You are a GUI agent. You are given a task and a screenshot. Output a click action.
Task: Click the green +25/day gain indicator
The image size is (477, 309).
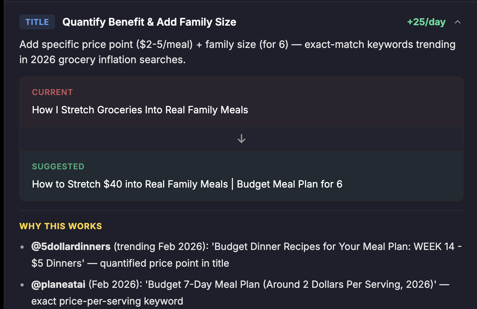(x=426, y=22)
